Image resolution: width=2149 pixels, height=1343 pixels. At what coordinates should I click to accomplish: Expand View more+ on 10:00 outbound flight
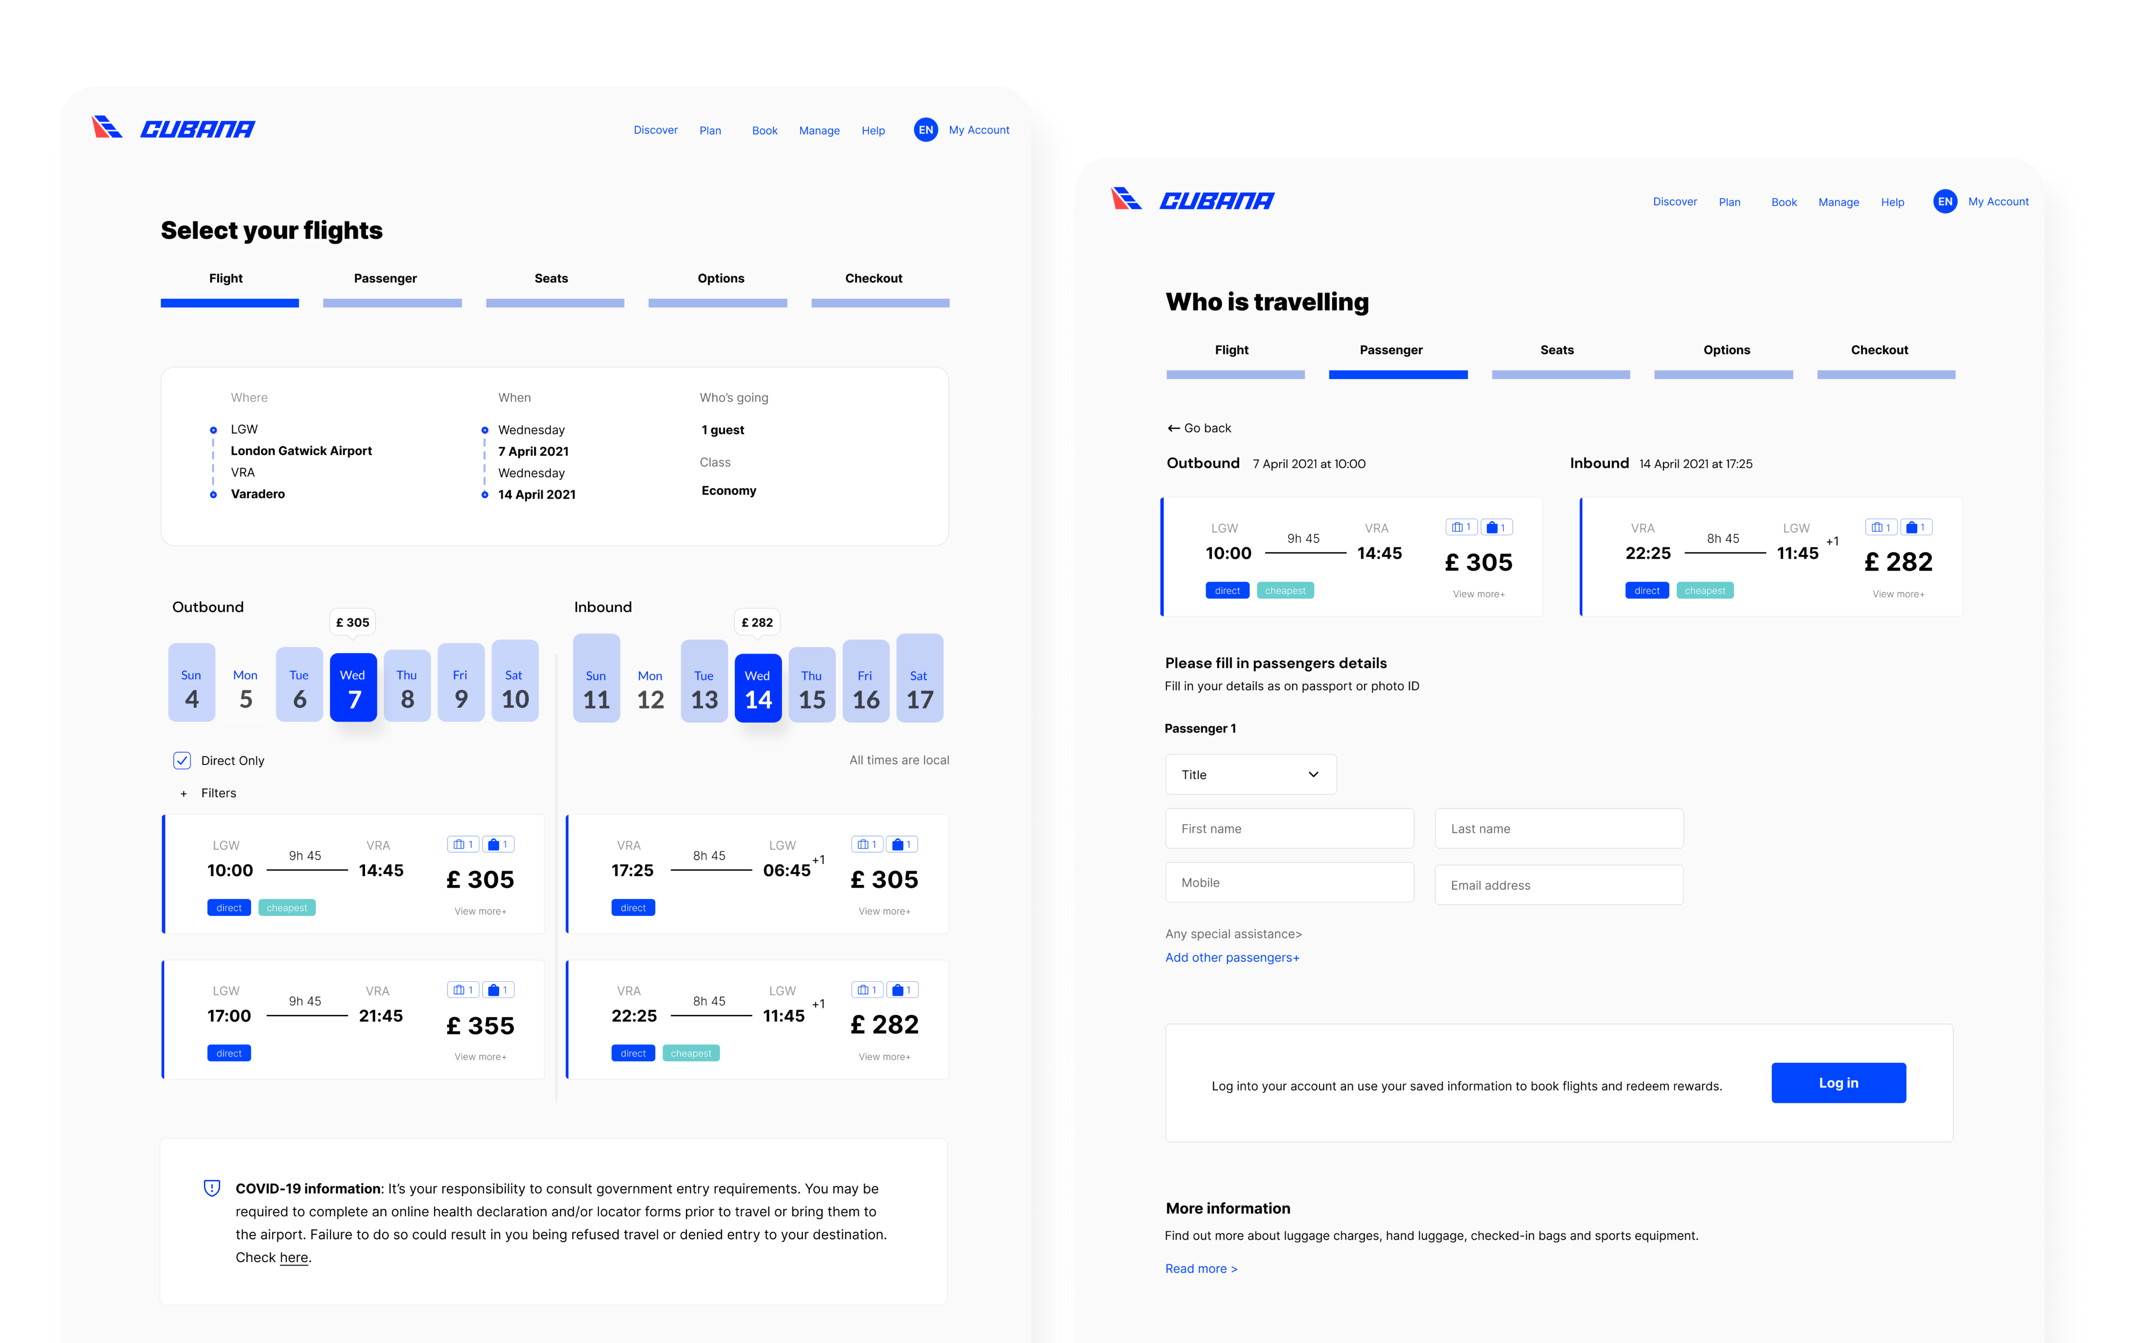(481, 911)
